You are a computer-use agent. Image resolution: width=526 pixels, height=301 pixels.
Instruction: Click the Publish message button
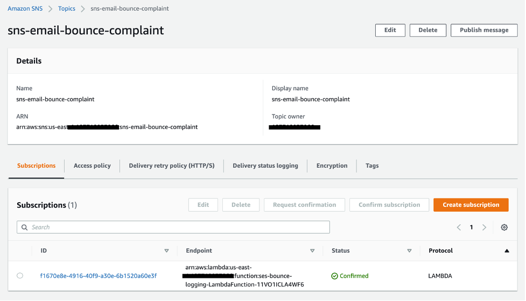coord(484,30)
